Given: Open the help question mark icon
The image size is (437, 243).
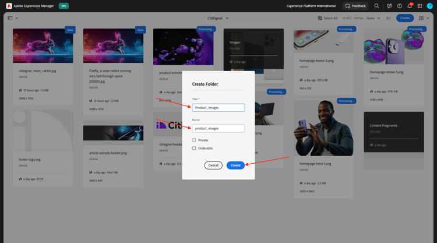Looking at the screenshot, I should click(x=399, y=6).
